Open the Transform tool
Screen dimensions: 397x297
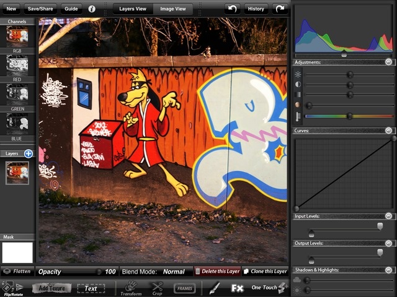tap(131, 288)
